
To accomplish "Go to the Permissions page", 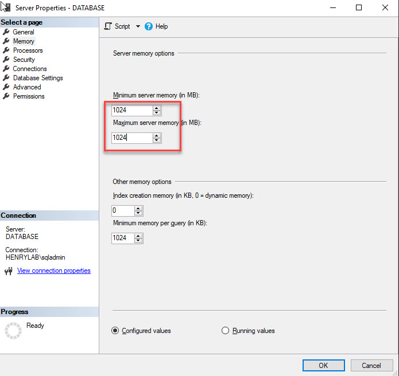I will [29, 96].
